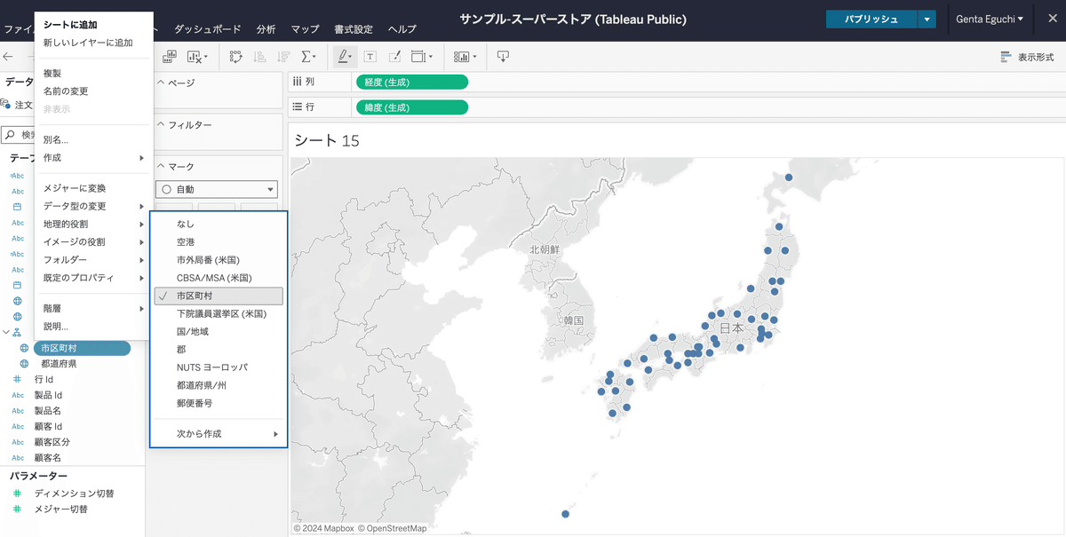Choose メジャーに変換 menu entry
Viewport: 1066px width, 537px height.
(x=93, y=188)
